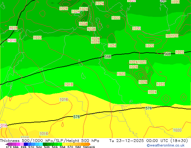Screen dimensions: 191x148
Task: Click legend value 486
Action: pyautogui.click(x=16, y=147)
